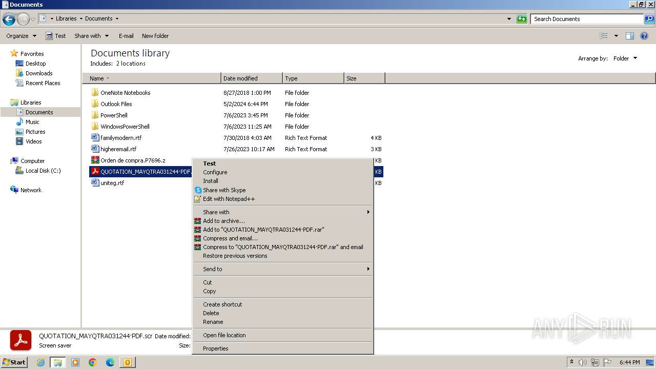Choose Test in the context menu
This screenshot has height=369, width=656.
[x=282, y=163]
